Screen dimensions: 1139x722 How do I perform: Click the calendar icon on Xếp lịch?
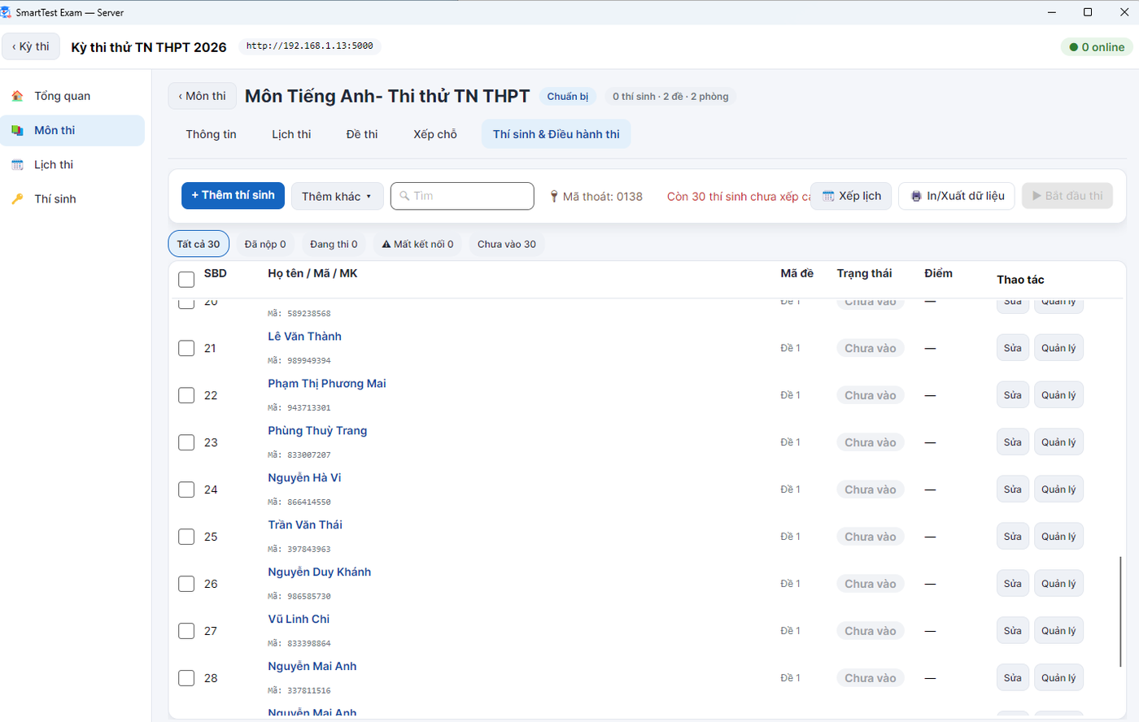[828, 196]
